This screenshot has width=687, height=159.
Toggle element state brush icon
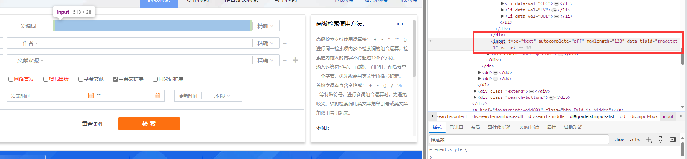(x=661, y=139)
